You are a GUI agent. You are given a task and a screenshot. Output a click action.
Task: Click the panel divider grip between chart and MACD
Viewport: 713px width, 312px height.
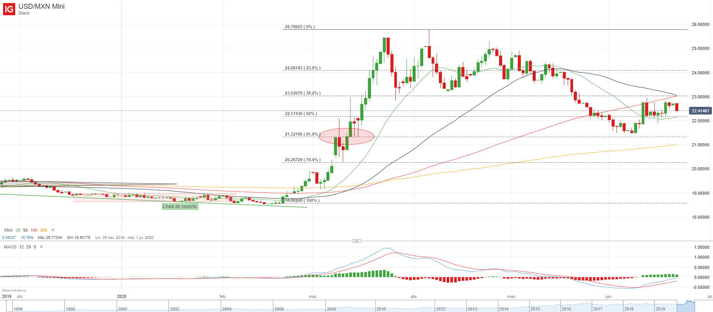(356, 241)
